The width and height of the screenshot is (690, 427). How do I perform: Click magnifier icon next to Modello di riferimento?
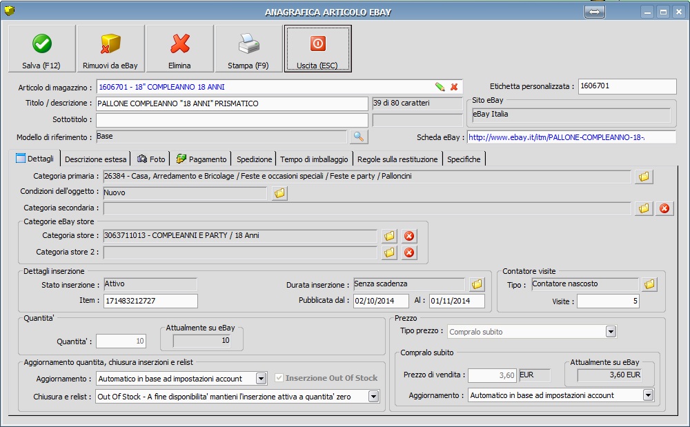(x=359, y=137)
